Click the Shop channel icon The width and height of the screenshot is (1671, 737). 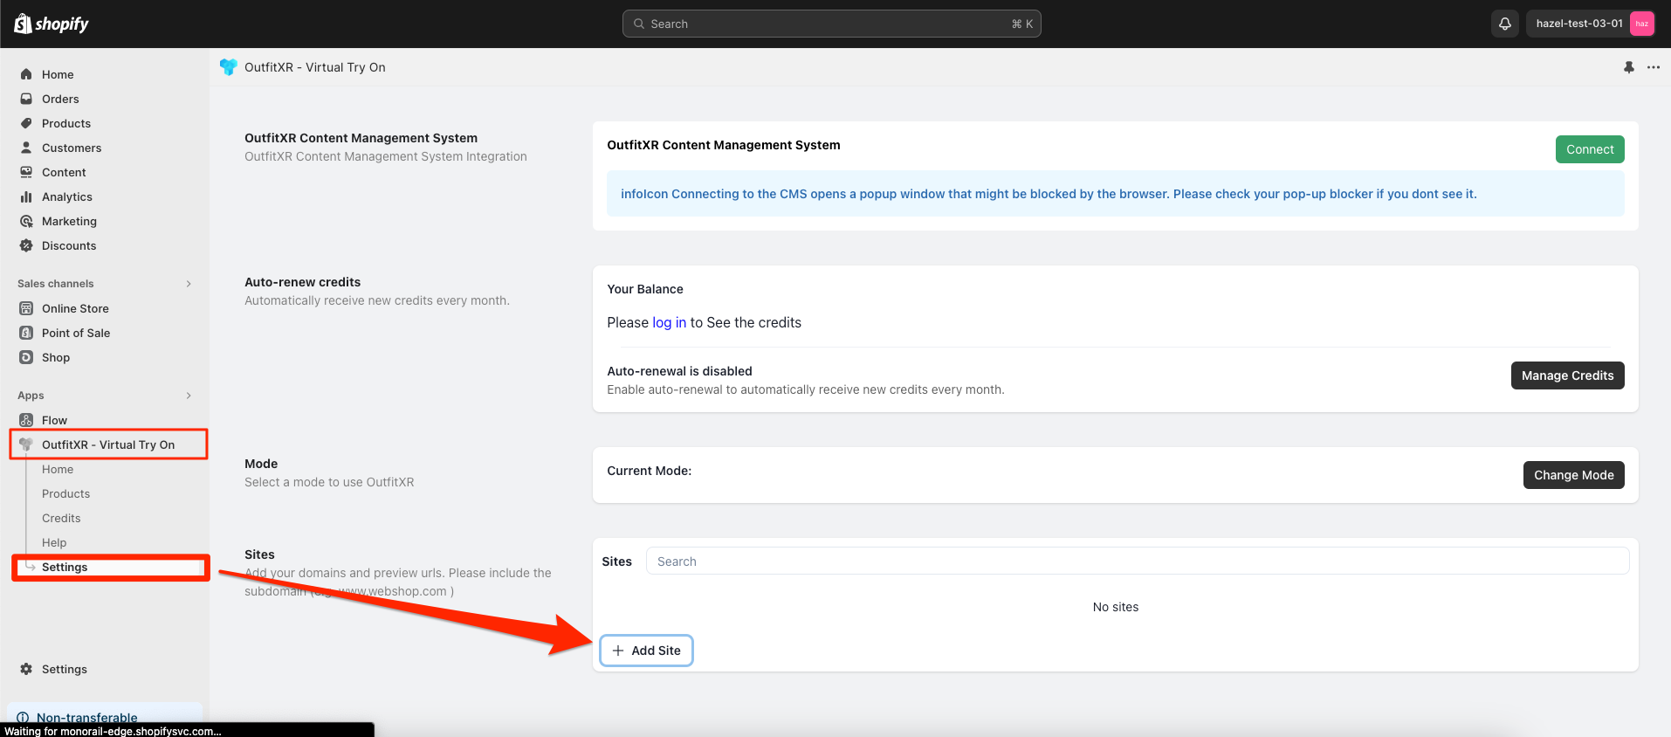click(26, 357)
